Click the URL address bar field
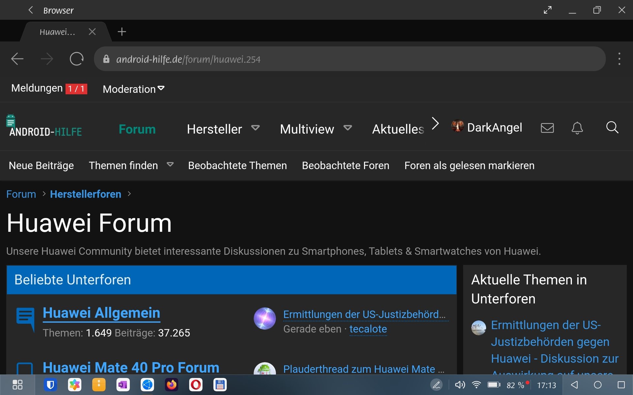 [x=349, y=59]
